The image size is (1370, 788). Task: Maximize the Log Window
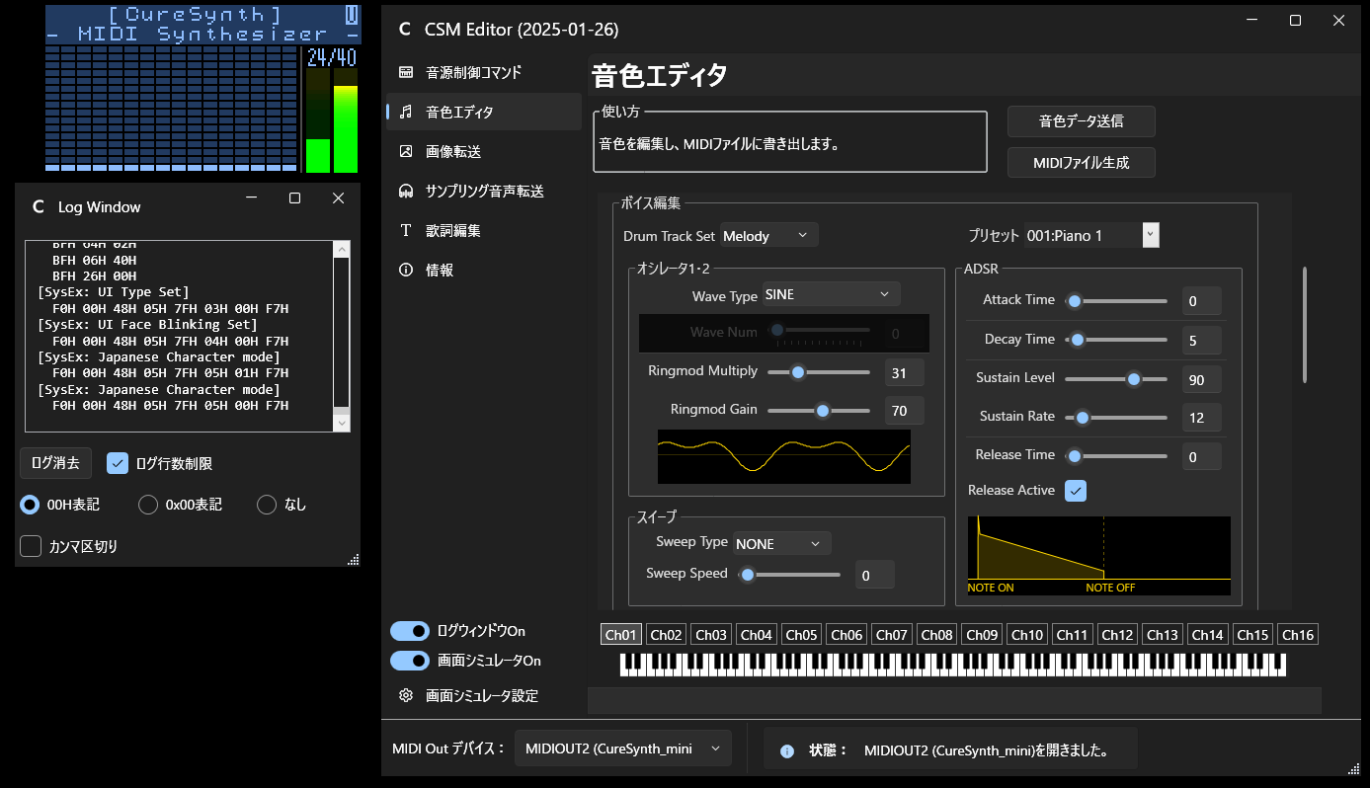(x=294, y=198)
